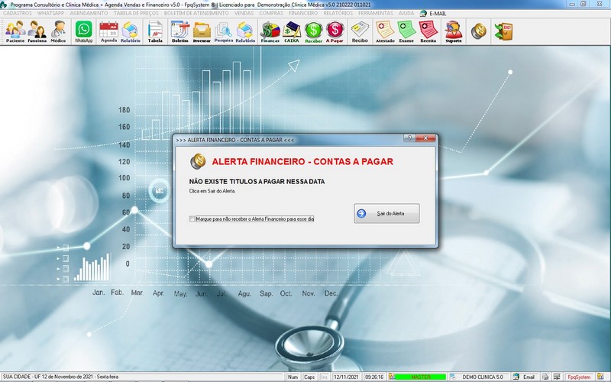This screenshot has height=382, width=611.
Task: Click the green Exit door icon
Action: point(503,31)
